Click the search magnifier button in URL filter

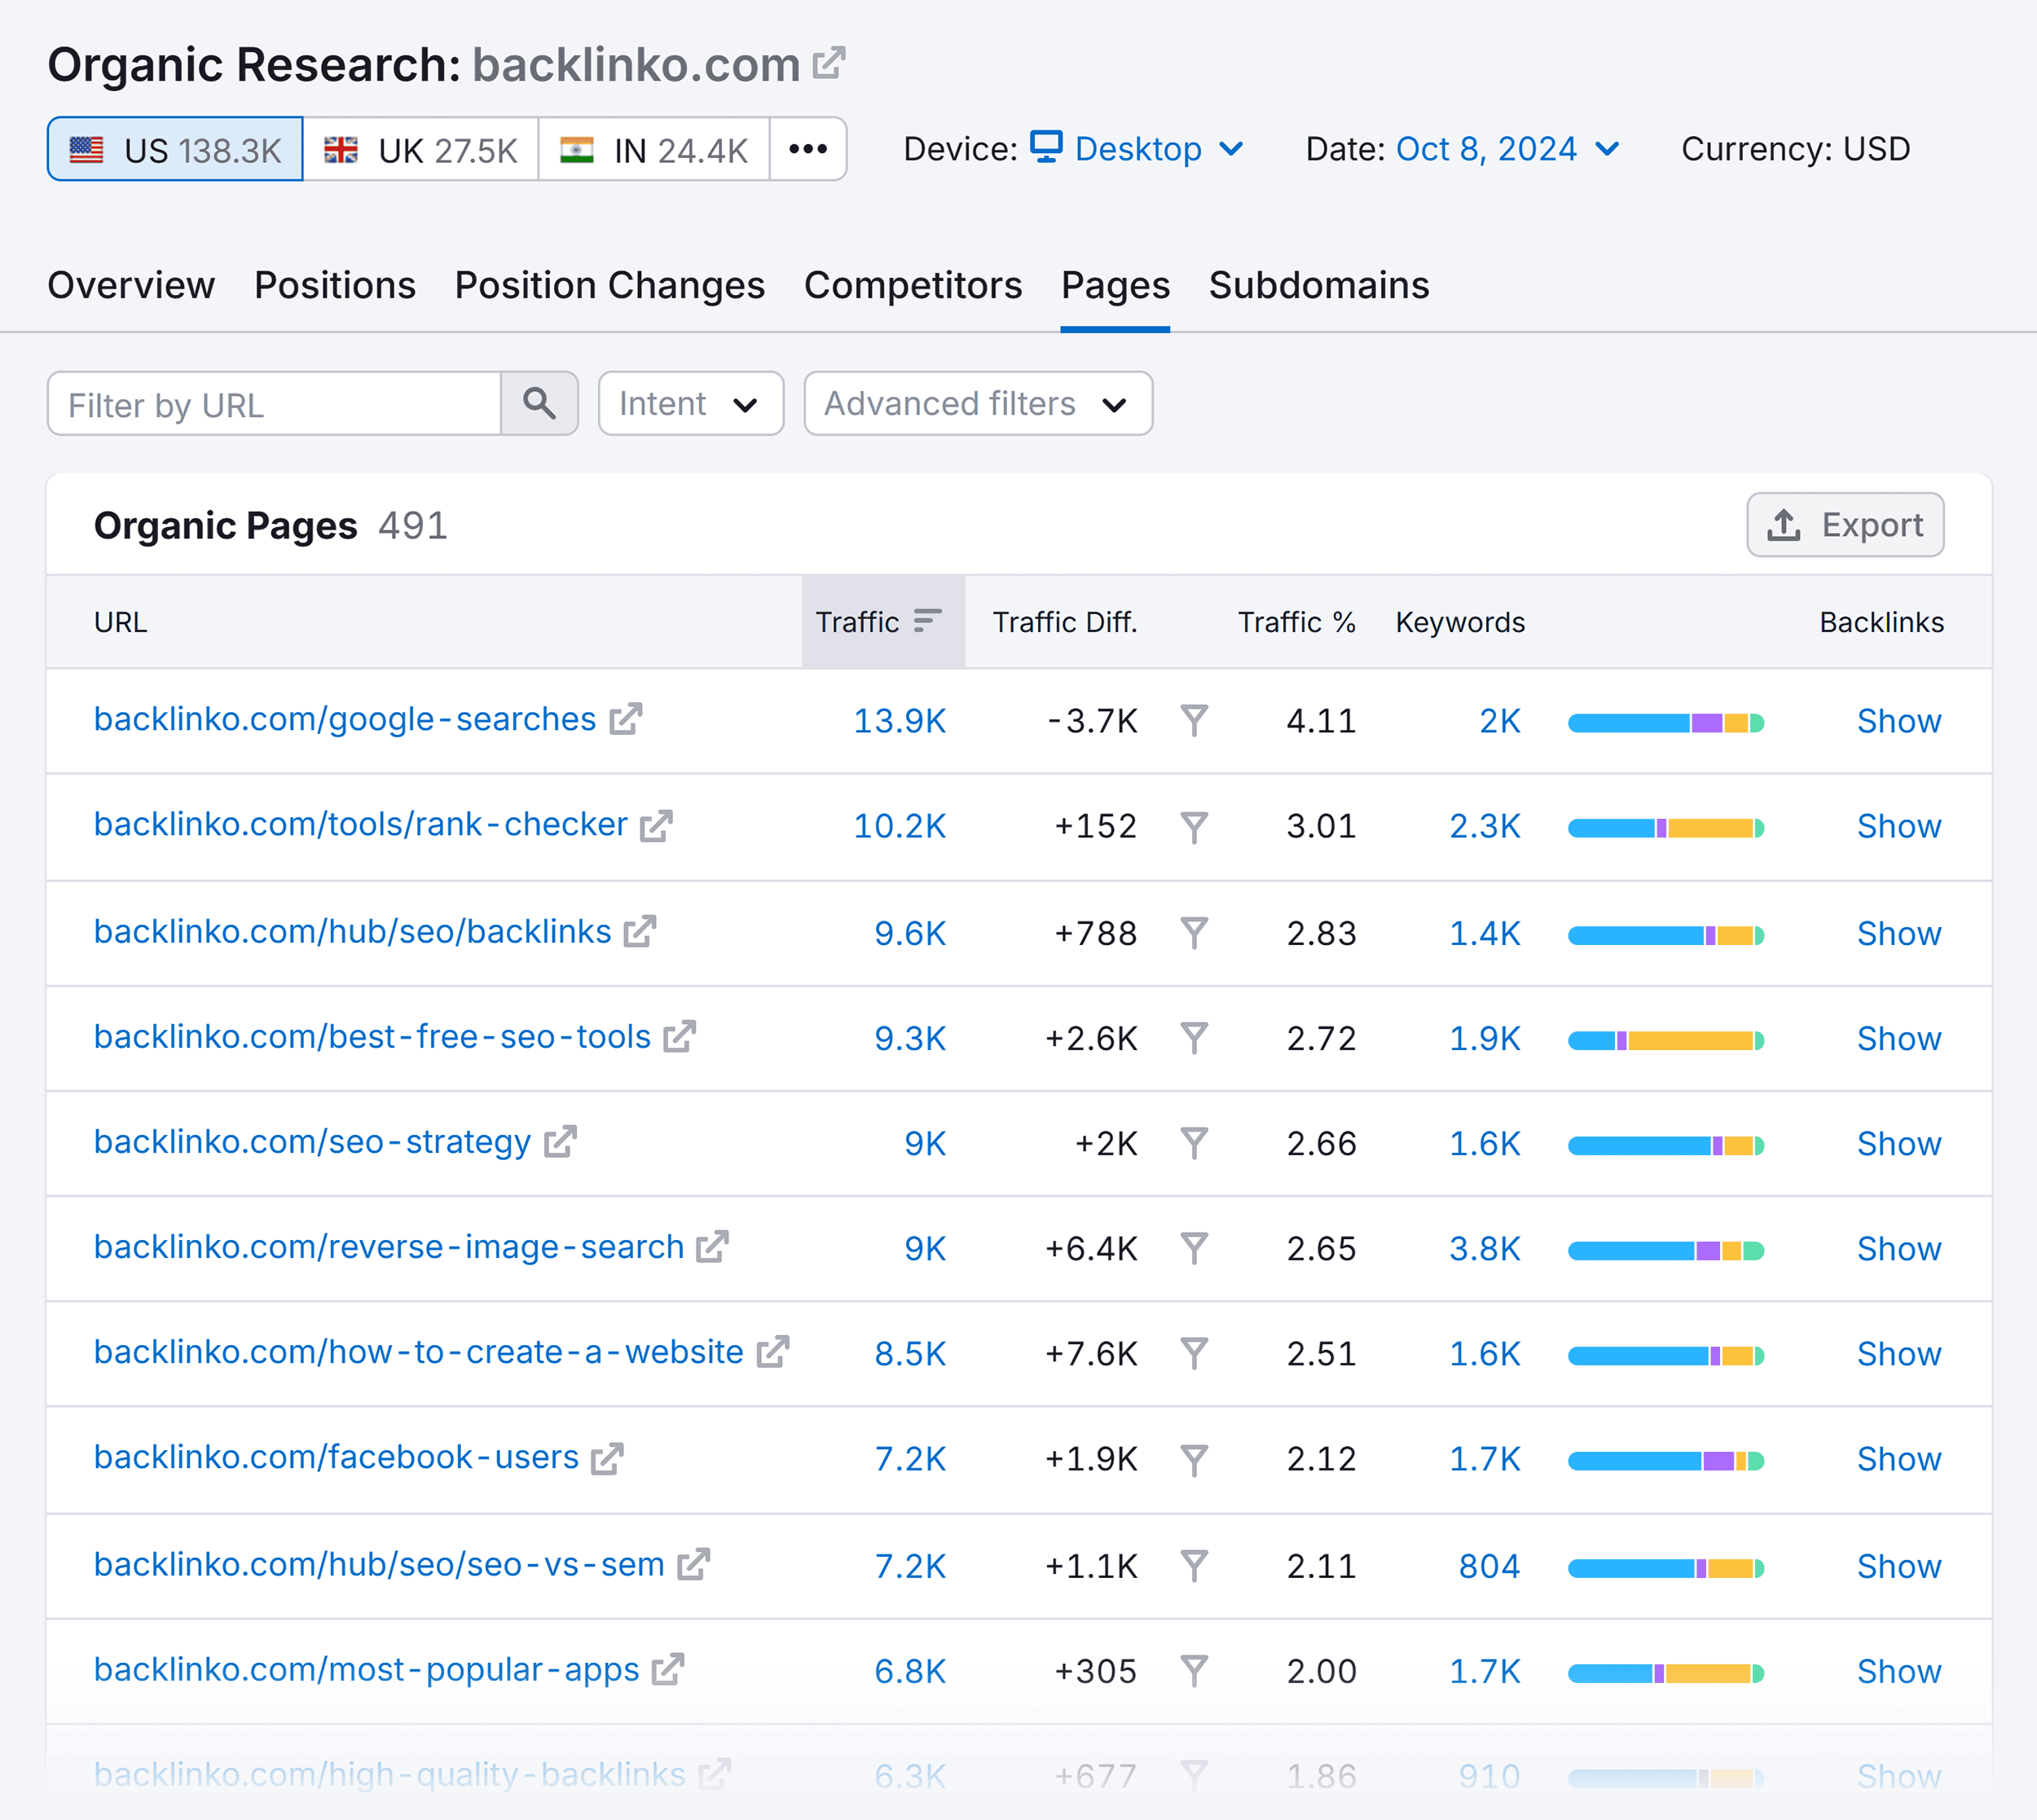[x=539, y=404]
